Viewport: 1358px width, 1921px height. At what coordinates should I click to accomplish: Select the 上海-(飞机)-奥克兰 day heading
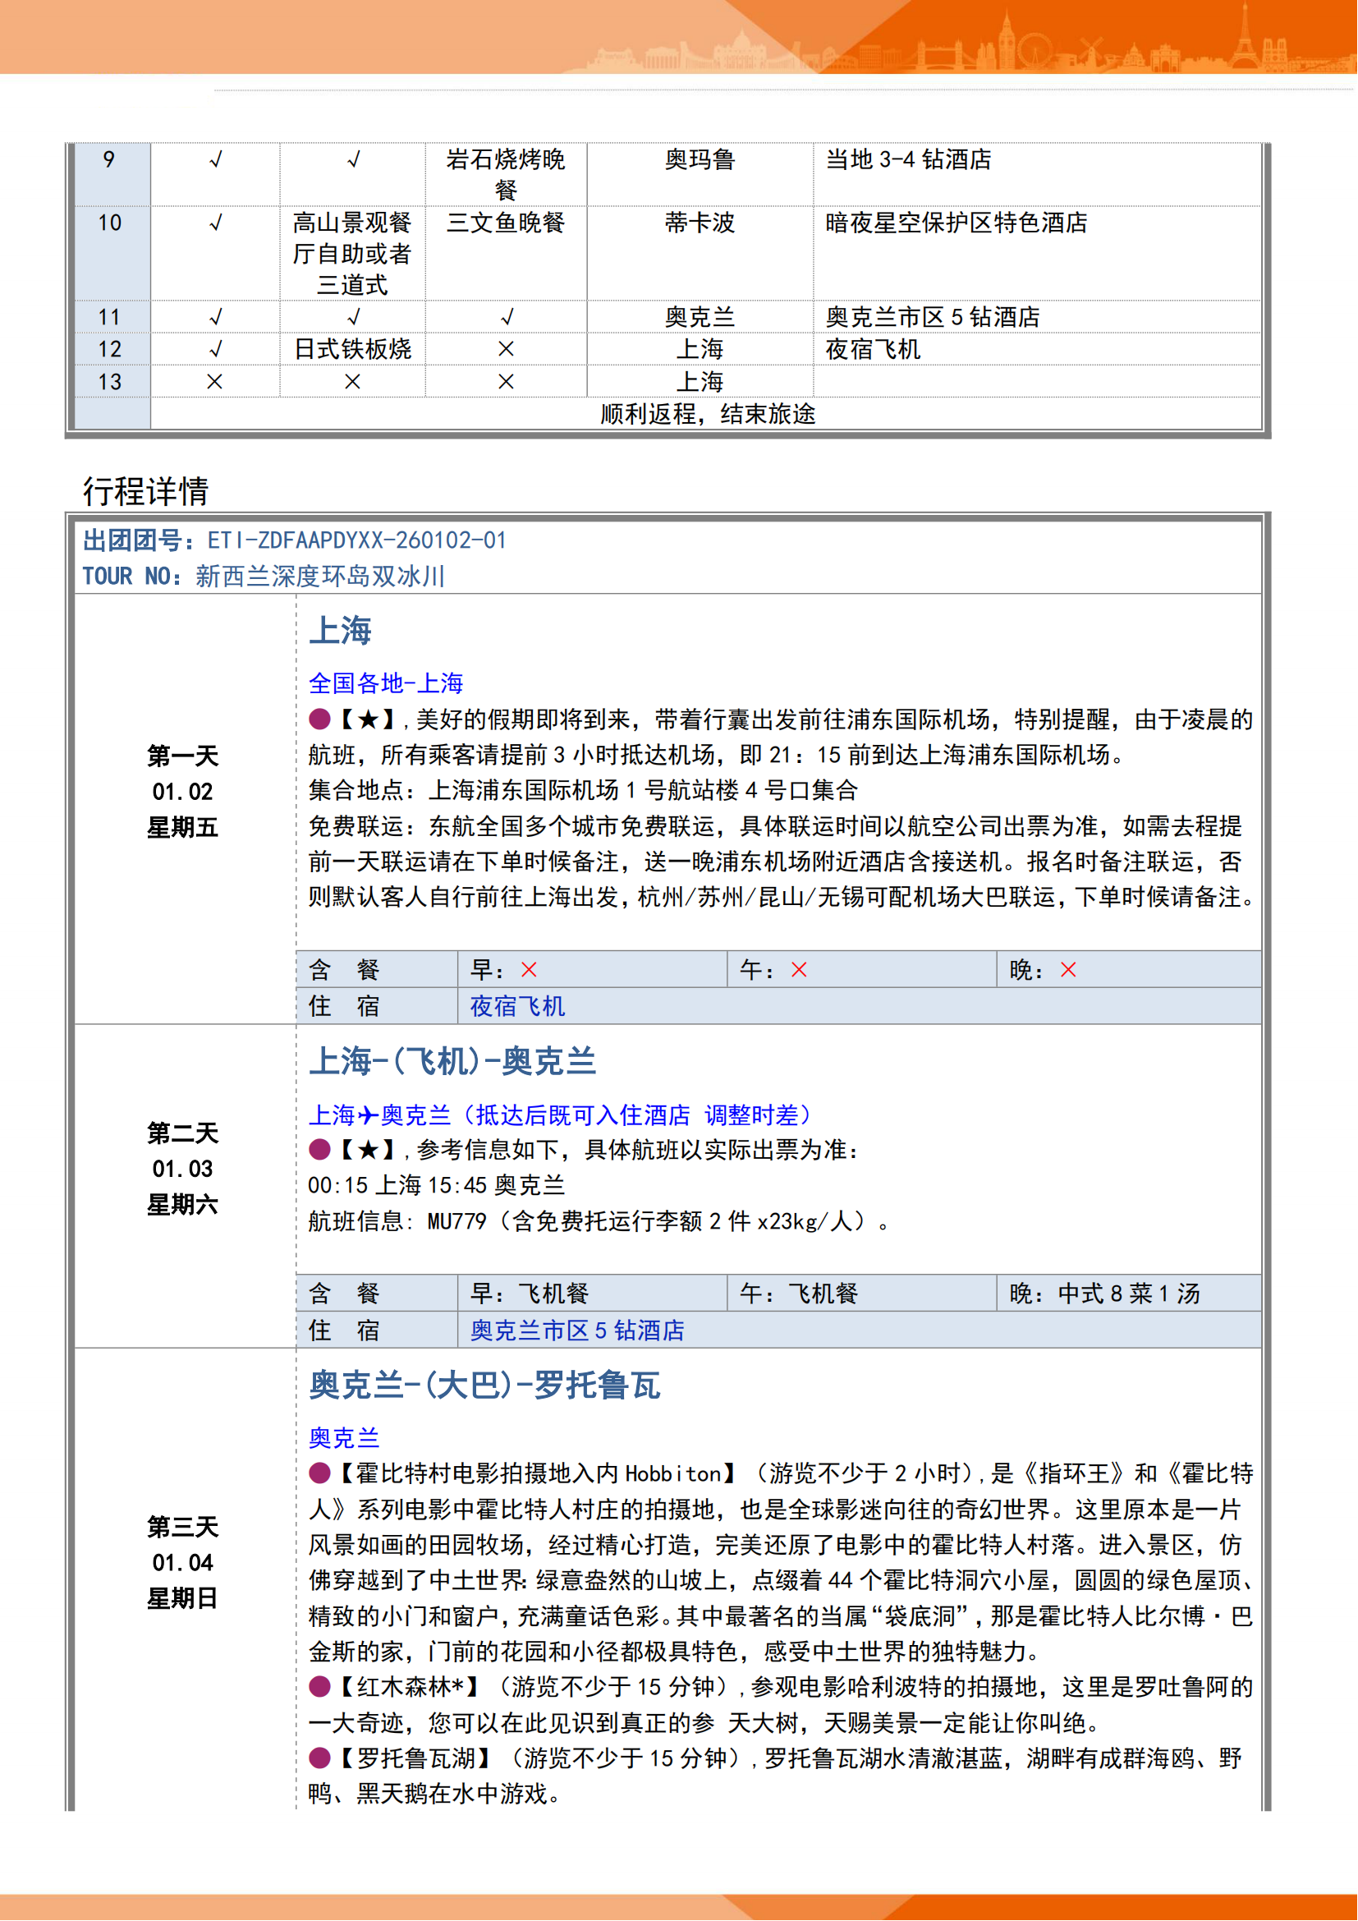click(452, 1062)
